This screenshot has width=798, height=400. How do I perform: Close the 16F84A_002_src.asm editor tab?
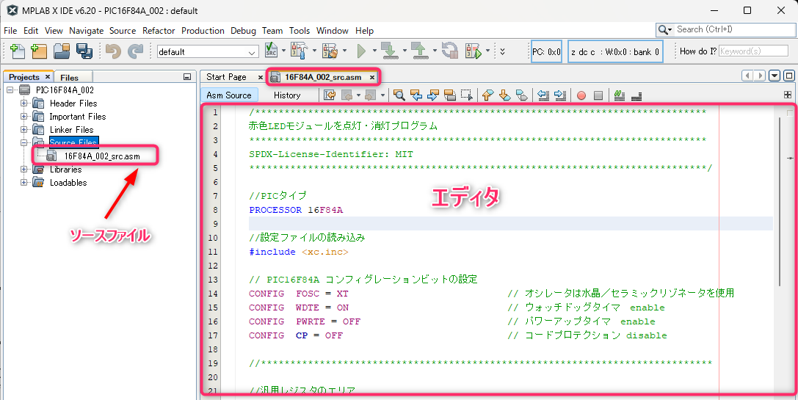tap(372, 77)
